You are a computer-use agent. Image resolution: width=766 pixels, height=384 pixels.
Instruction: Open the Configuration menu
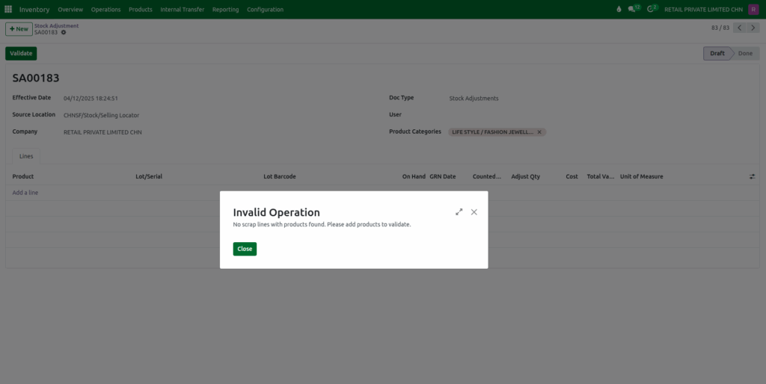tap(266, 9)
